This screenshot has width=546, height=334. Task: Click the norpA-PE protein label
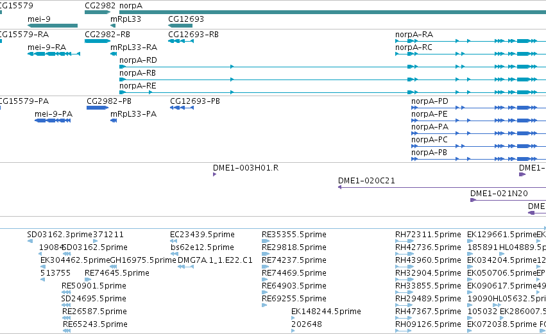coord(429,114)
